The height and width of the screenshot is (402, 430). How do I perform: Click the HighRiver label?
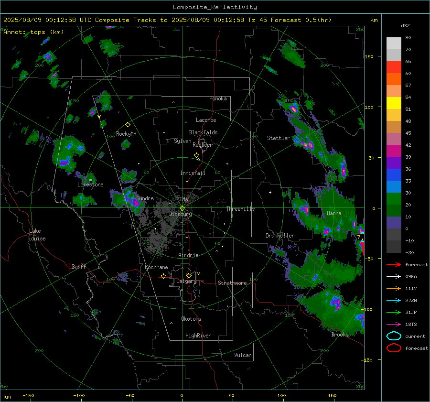[198, 336]
